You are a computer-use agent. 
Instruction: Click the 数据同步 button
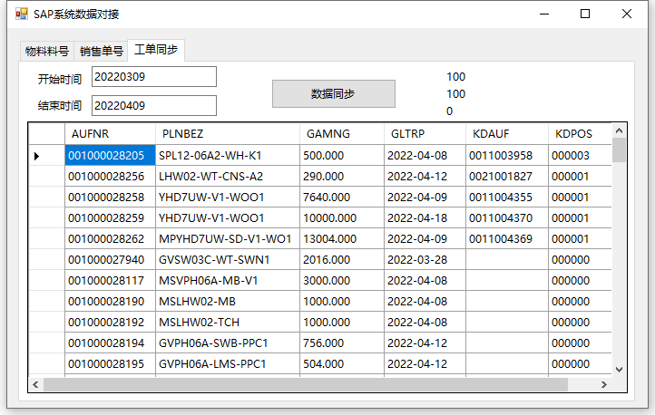[333, 93]
